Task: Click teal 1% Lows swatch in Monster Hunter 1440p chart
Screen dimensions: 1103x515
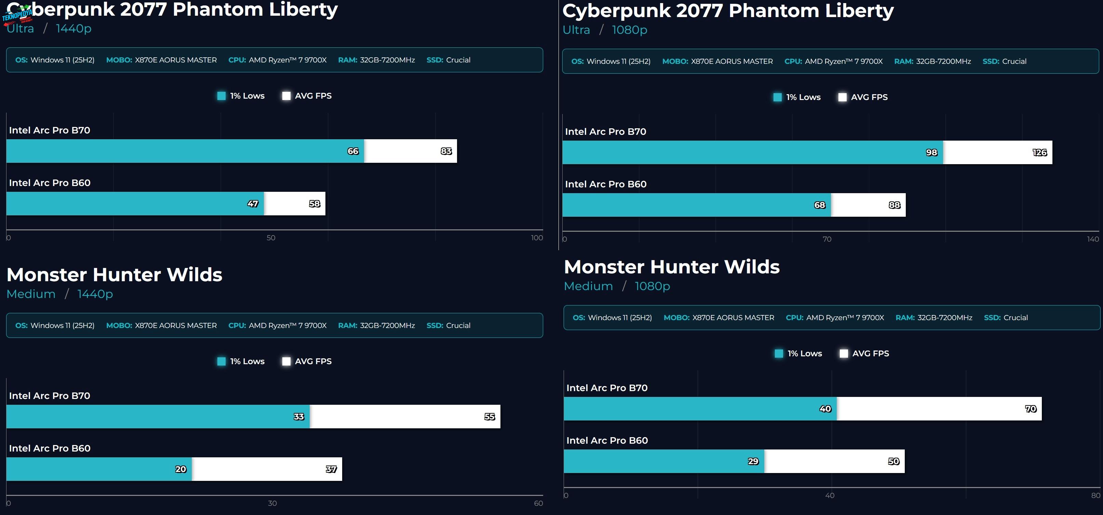Action: coord(221,361)
